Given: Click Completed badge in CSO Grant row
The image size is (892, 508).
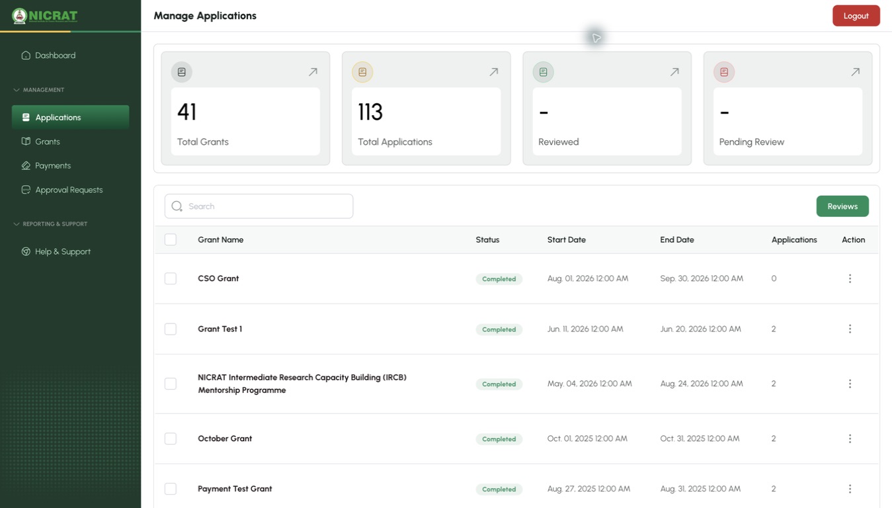Looking at the screenshot, I should pos(499,279).
